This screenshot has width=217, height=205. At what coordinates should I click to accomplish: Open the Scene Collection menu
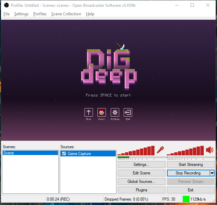pos(66,14)
